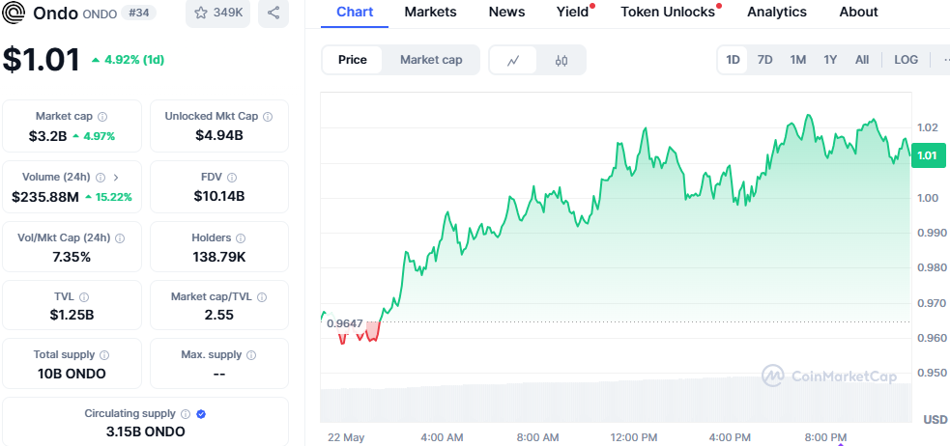Screen dimensions: 950x446
Task: Click the blue verified badge for Circulating supply
Action: (201, 414)
